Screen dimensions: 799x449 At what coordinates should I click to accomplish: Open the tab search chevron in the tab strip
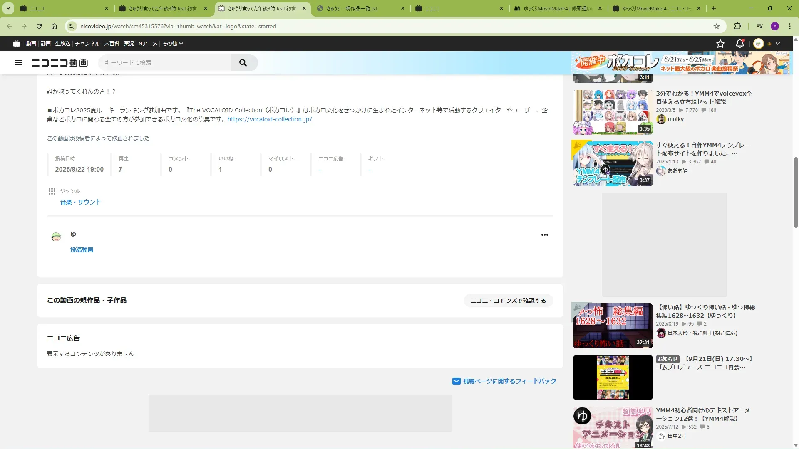tap(8, 8)
